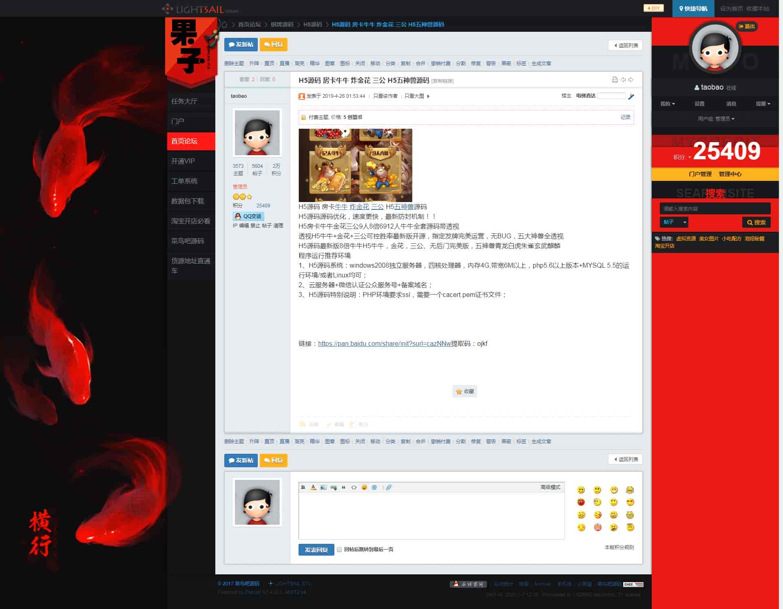
Task: Click the insert image icon in editor
Action: (323, 487)
